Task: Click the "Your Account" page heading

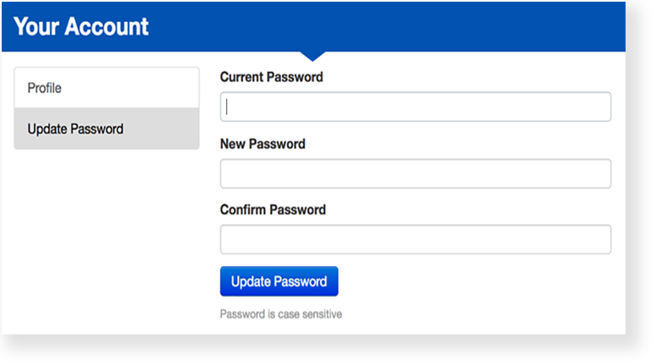Action: coord(81,26)
